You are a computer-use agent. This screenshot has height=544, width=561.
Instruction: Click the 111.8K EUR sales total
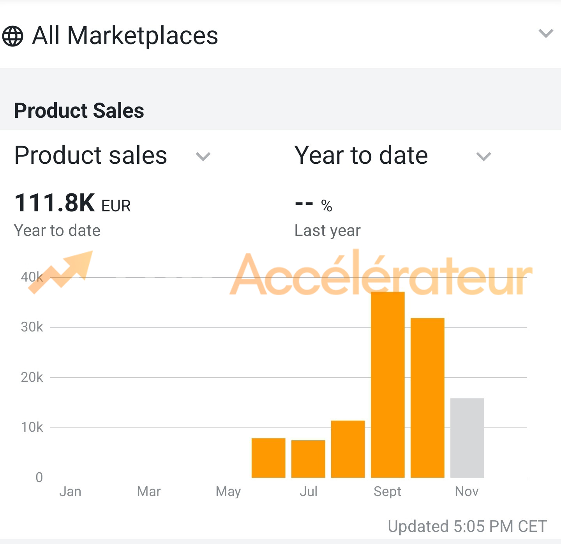(72, 204)
